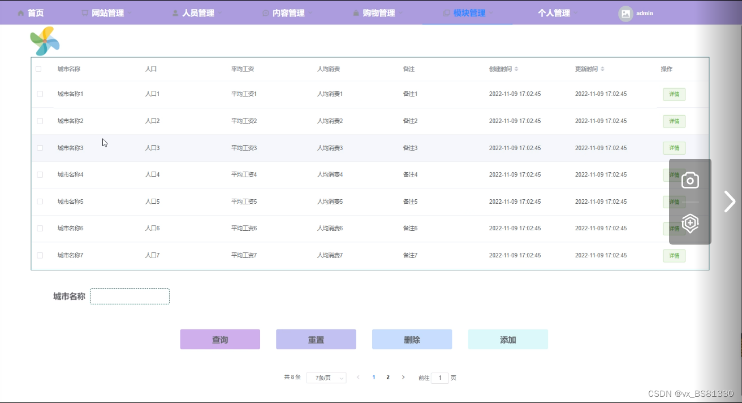The width and height of the screenshot is (742, 403).
Task: Sort by 更新时间 column arrows
Action: pyautogui.click(x=602, y=69)
